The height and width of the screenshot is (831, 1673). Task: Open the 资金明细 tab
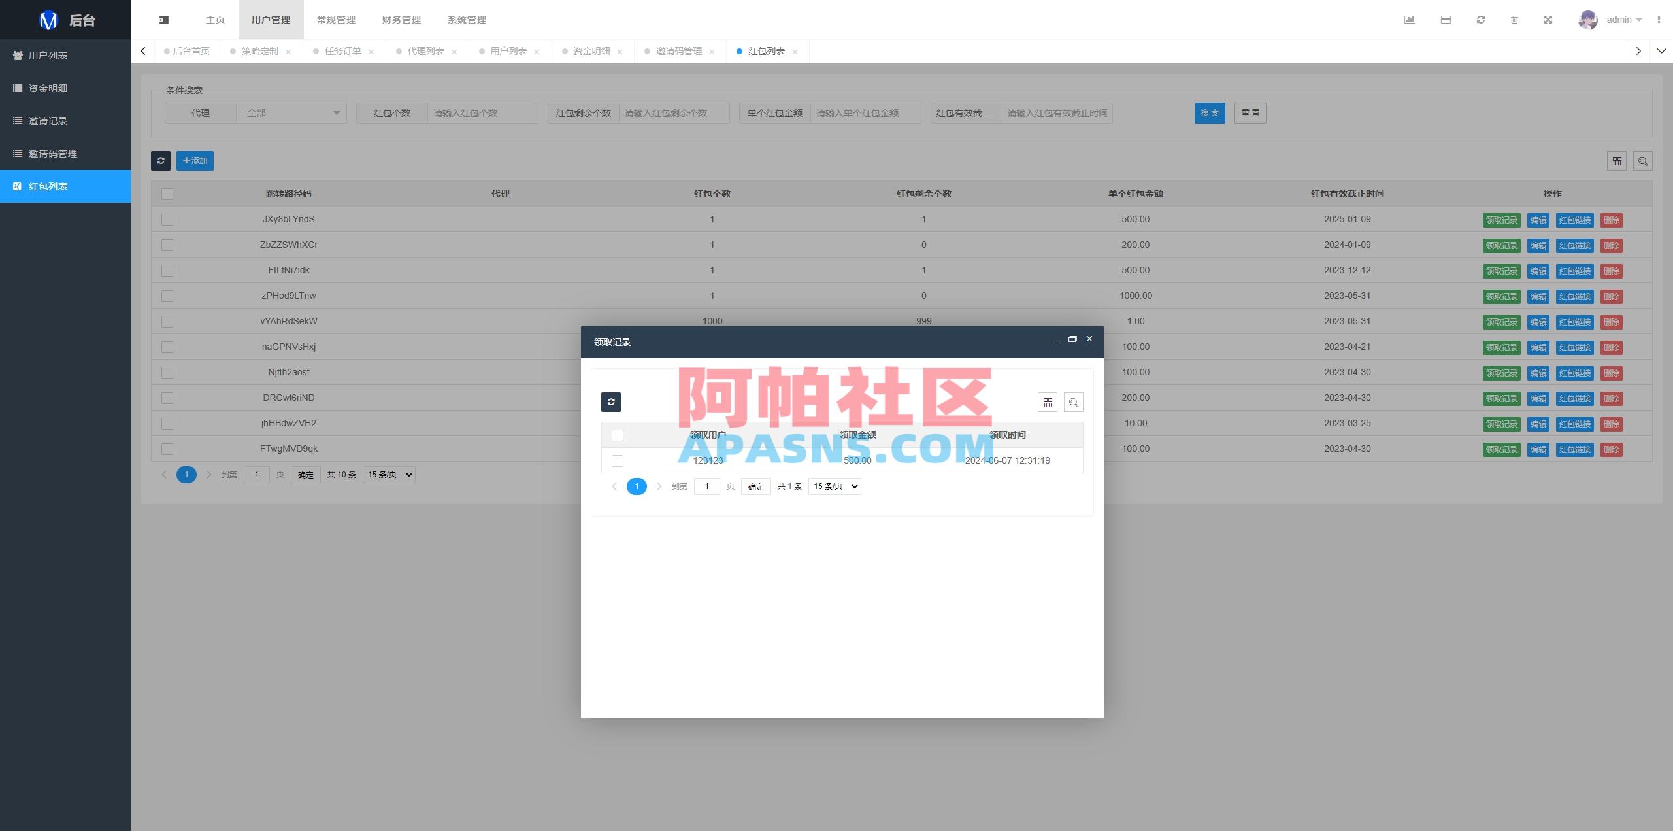tap(591, 51)
